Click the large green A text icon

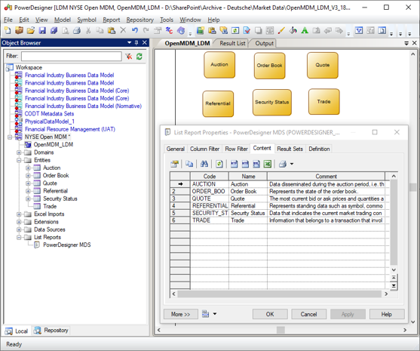(x=305, y=30)
